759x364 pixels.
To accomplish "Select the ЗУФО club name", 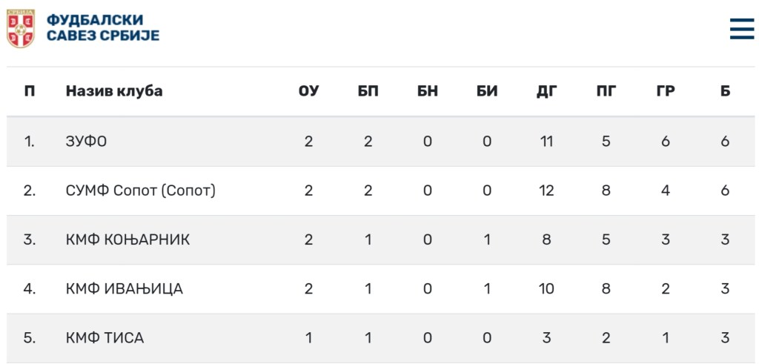I will point(86,141).
